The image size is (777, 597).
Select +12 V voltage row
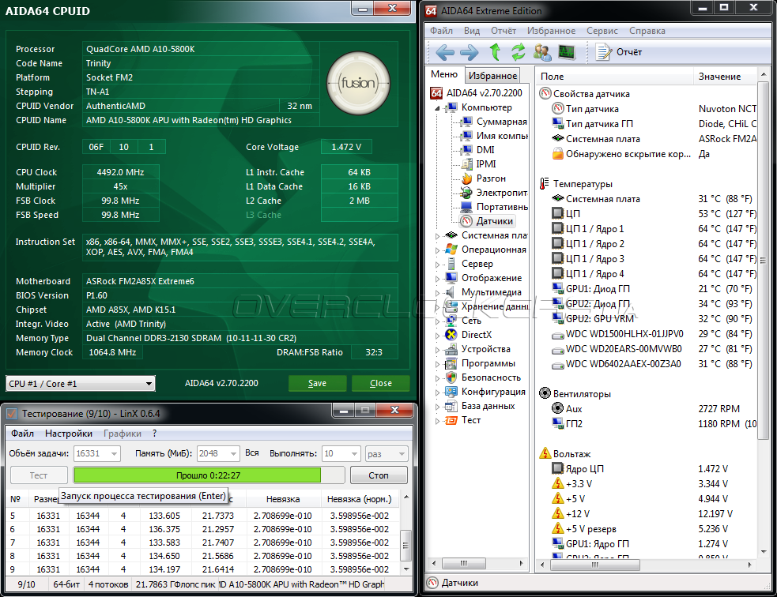tap(647, 514)
